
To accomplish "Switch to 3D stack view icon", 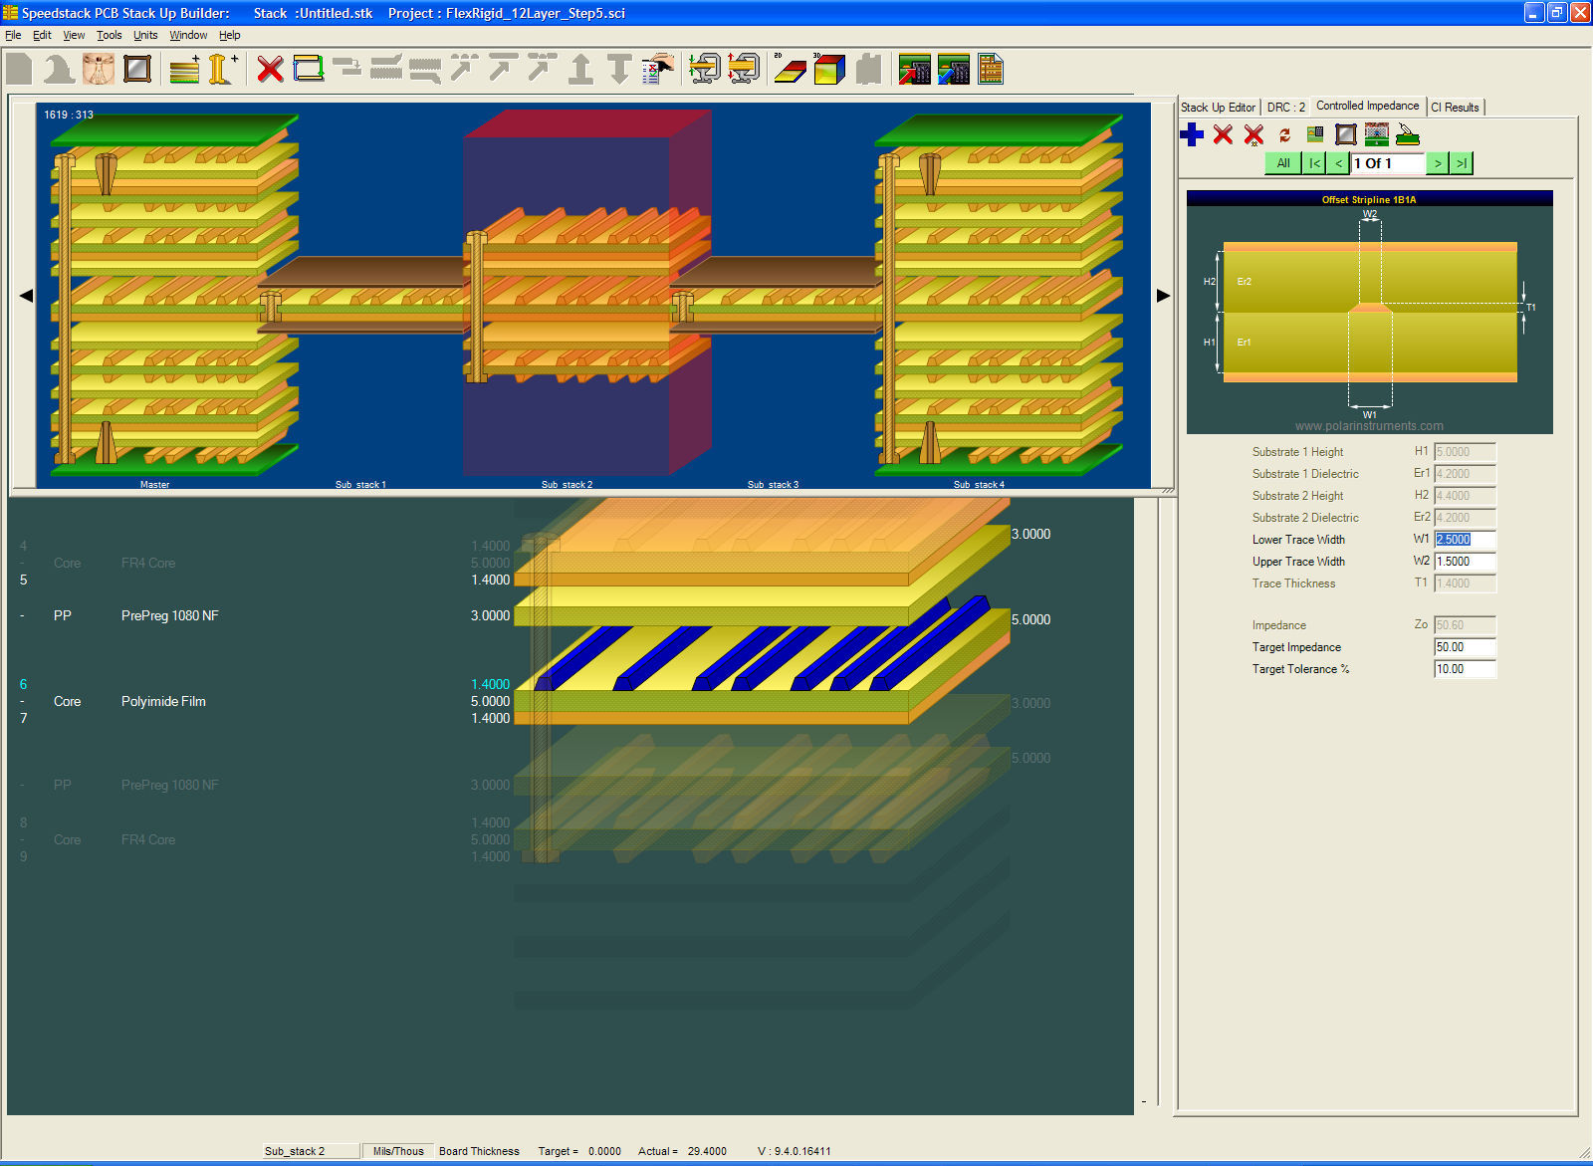I will point(828,69).
